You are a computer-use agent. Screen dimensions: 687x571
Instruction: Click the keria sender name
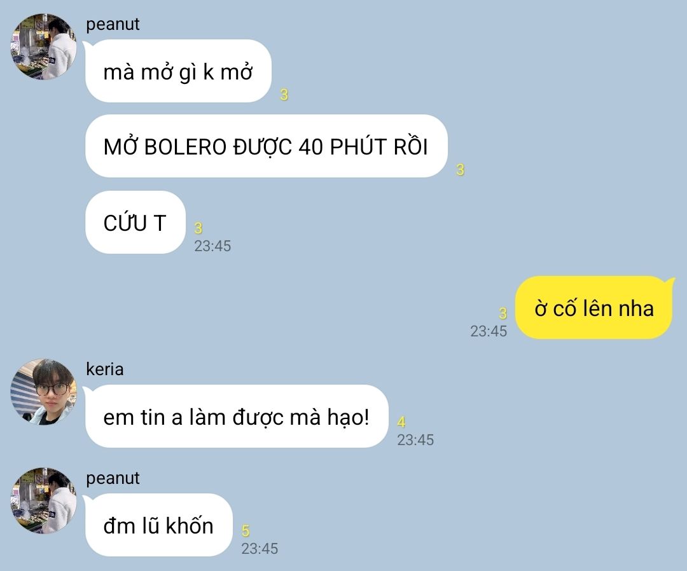click(105, 369)
